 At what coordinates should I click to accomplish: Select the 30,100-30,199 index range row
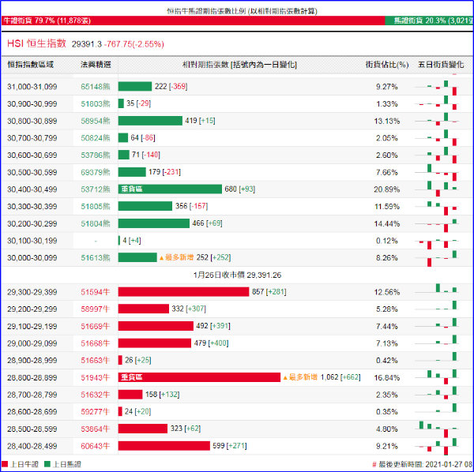[237, 241]
